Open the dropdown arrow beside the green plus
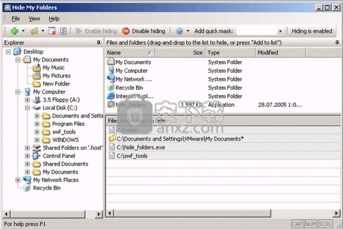The height and width of the screenshot is (229, 343). click(23, 31)
